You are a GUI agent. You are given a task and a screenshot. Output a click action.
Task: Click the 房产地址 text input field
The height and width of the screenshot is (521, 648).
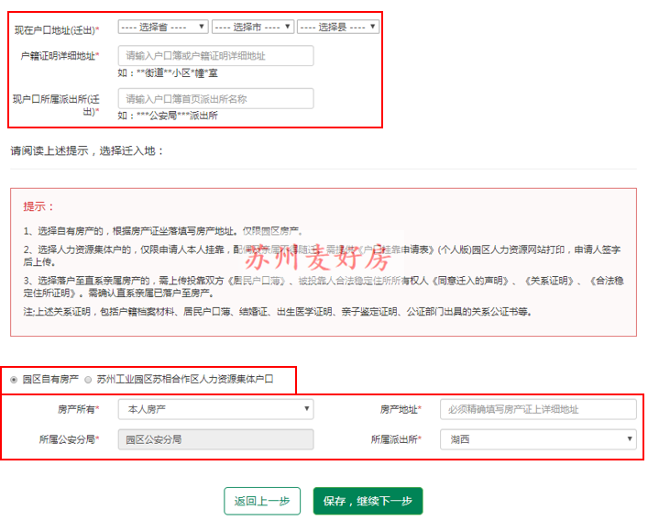tap(537, 409)
